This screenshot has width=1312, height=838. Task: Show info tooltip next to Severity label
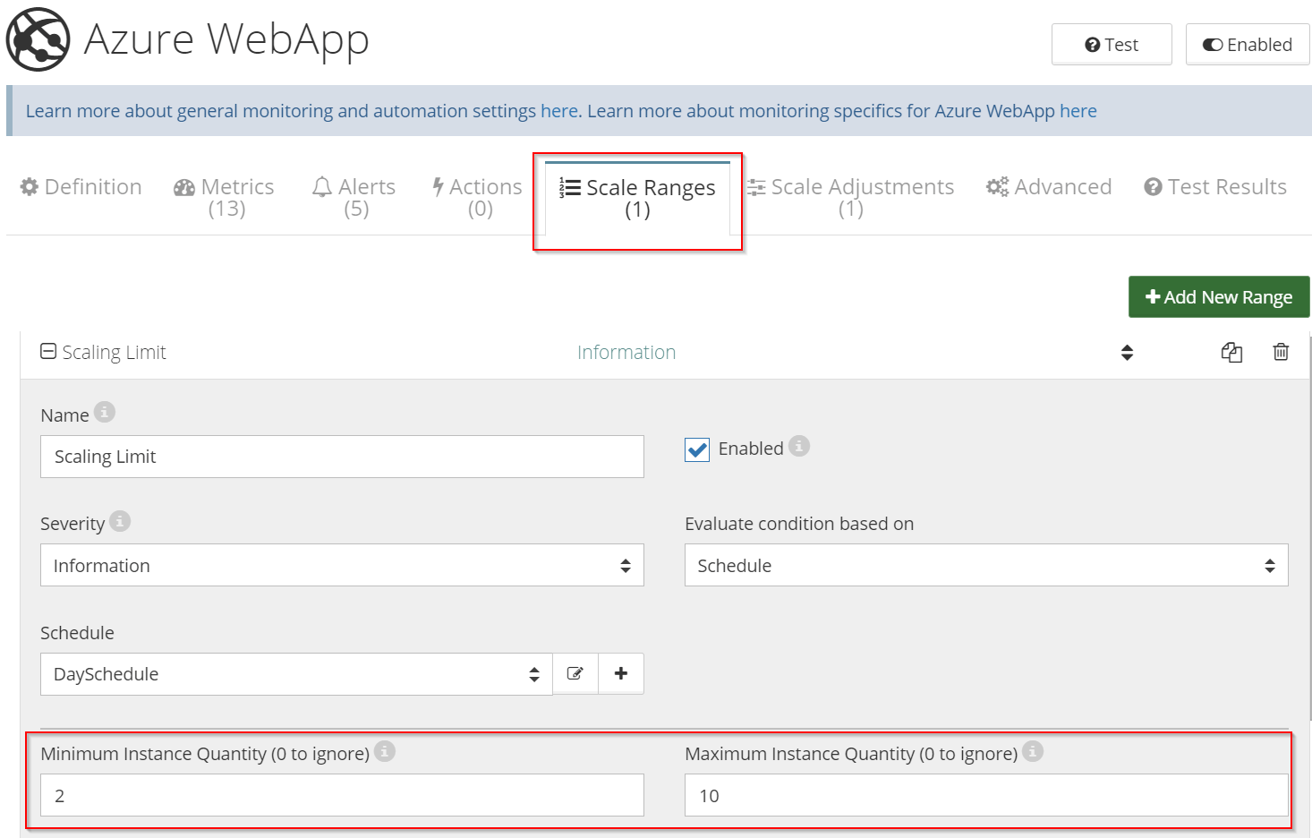click(120, 521)
